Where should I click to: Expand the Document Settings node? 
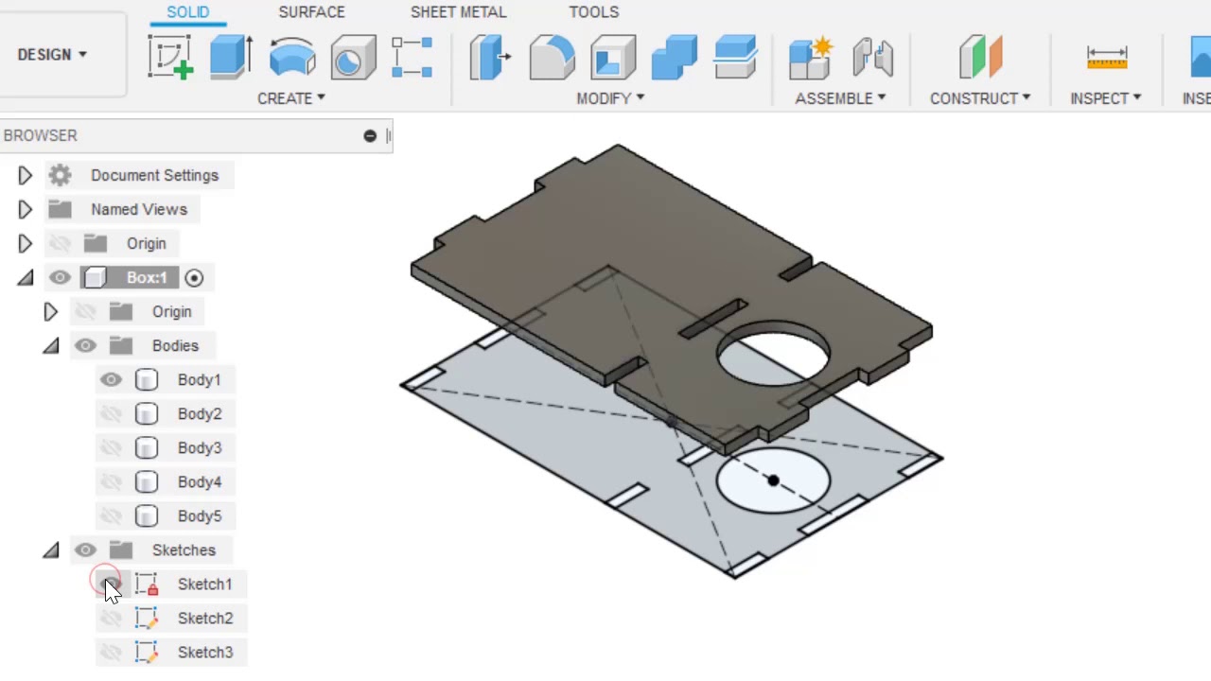click(x=26, y=175)
